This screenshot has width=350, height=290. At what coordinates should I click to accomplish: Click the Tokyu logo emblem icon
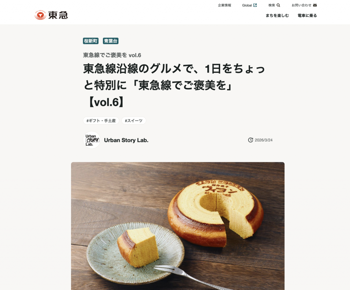pos(40,15)
